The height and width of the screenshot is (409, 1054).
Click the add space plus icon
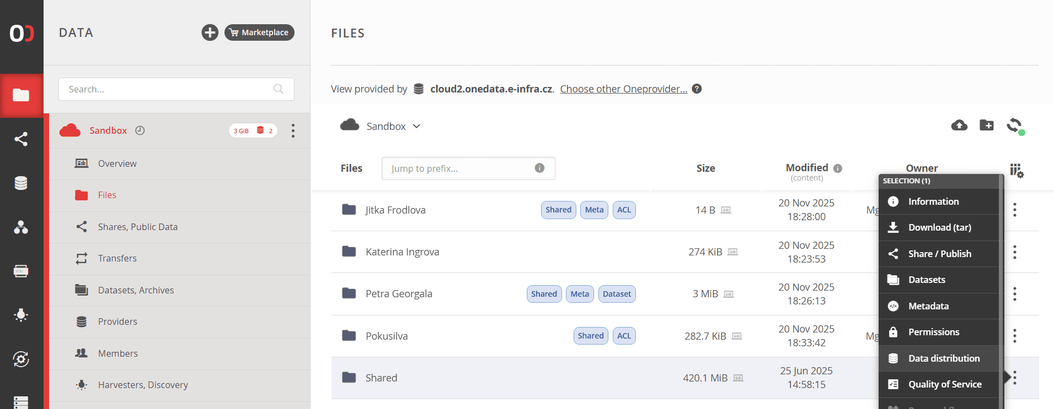[x=210, y=32]
